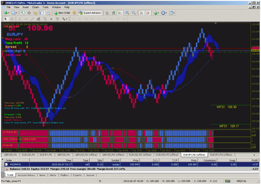Viewport: 261px width, 184px height.
Task: Expand the Periods dropdown arrow
Action: point(166,13)
